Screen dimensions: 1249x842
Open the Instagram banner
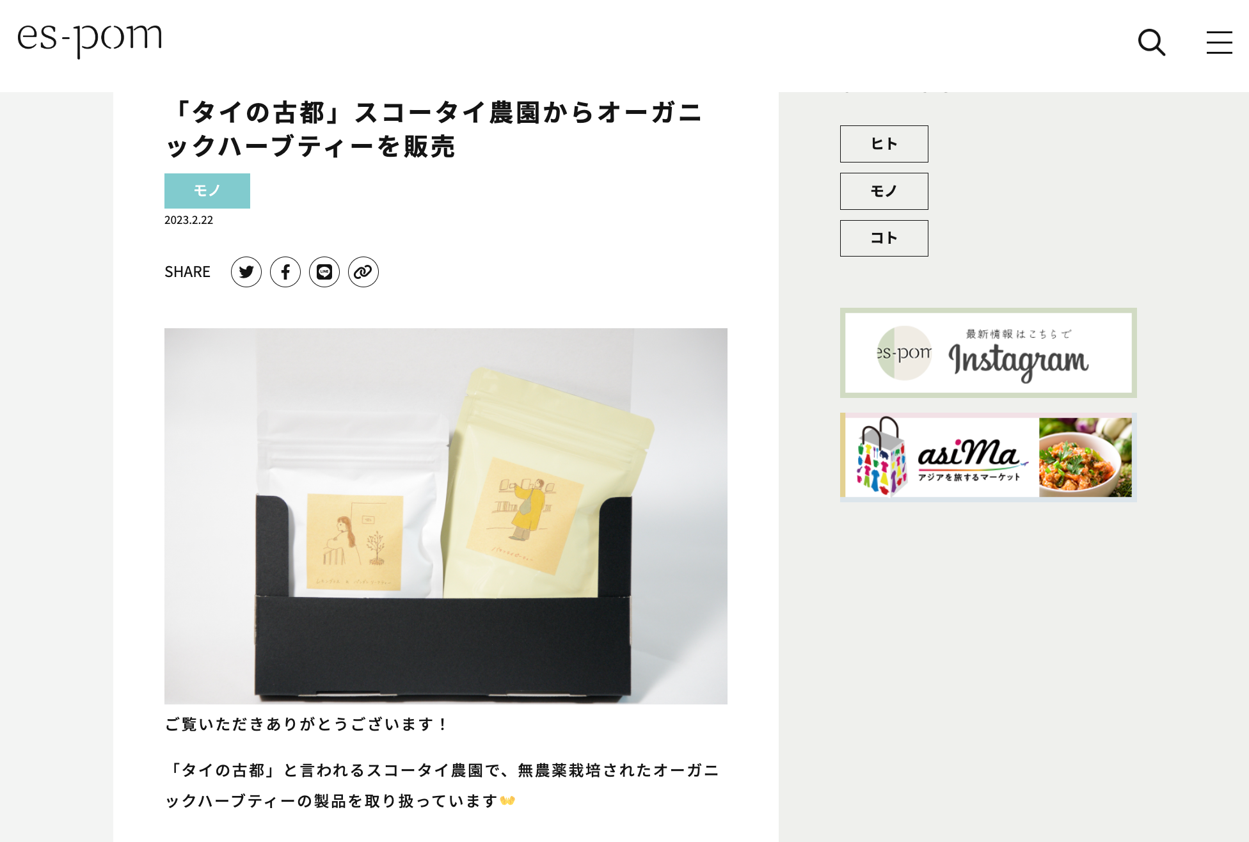coord(988,353)
